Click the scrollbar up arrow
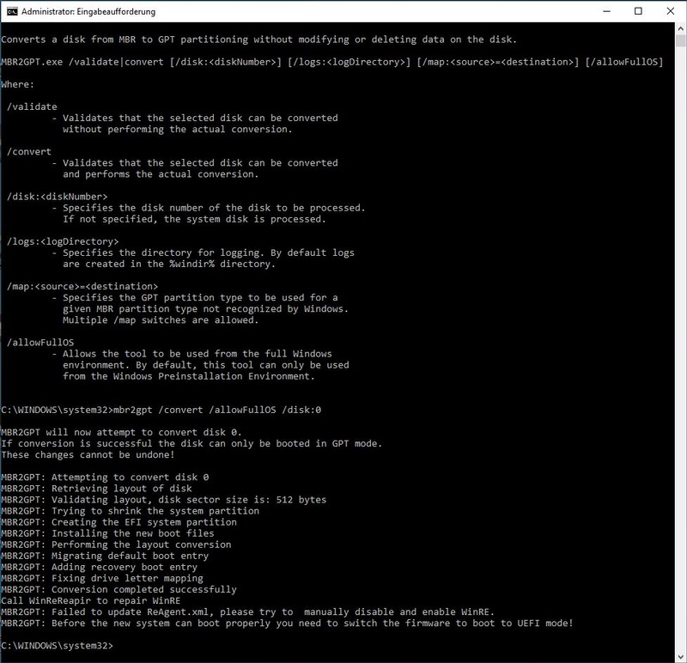The height and width of the screenshot is (663, 687). point(680,28)
